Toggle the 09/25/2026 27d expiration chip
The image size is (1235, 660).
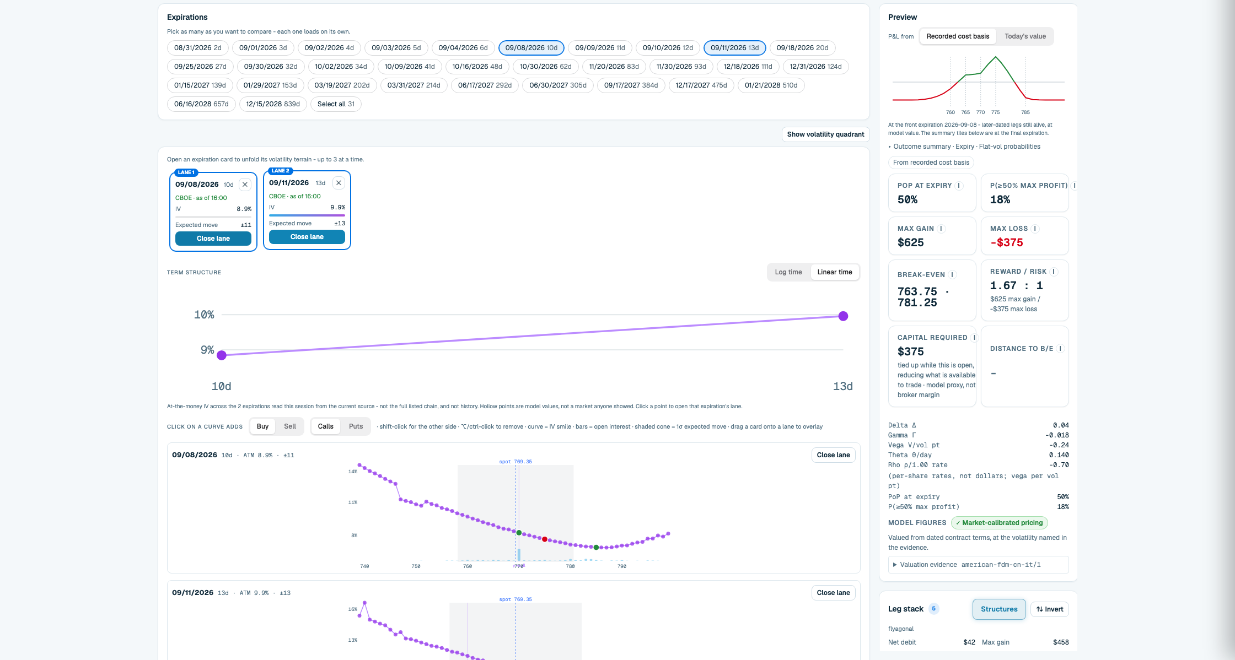[200, 67]
